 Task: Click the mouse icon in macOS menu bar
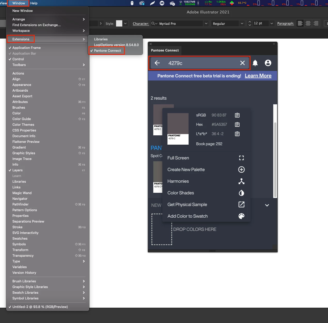click(x=132, y=3)
